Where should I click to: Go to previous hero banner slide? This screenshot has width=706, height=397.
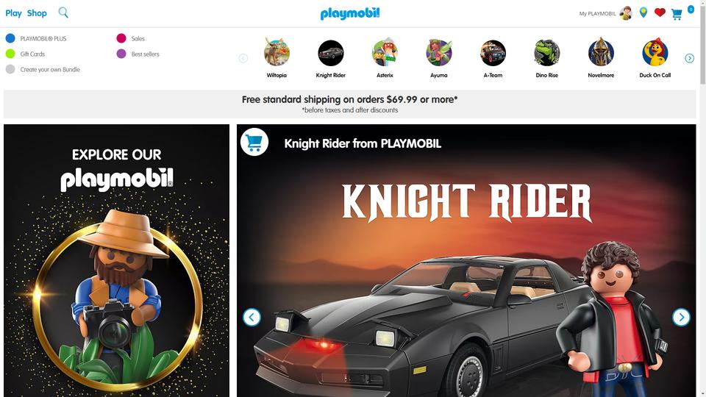[252, 318]
